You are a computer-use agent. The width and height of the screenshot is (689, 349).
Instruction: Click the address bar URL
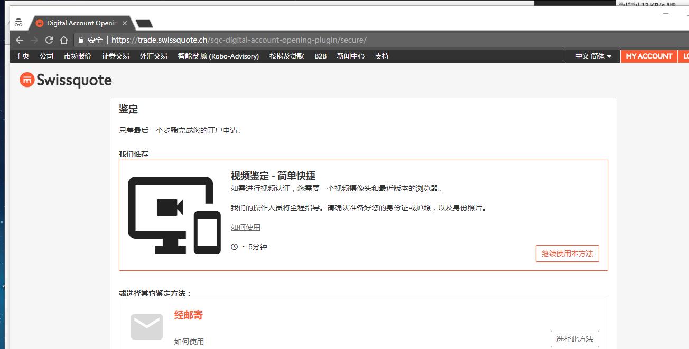point(239,40)
